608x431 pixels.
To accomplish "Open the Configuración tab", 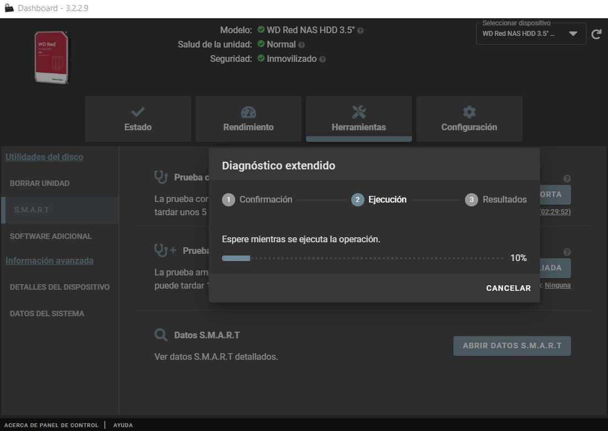I will pyautogui.click(x=469, y=119).
